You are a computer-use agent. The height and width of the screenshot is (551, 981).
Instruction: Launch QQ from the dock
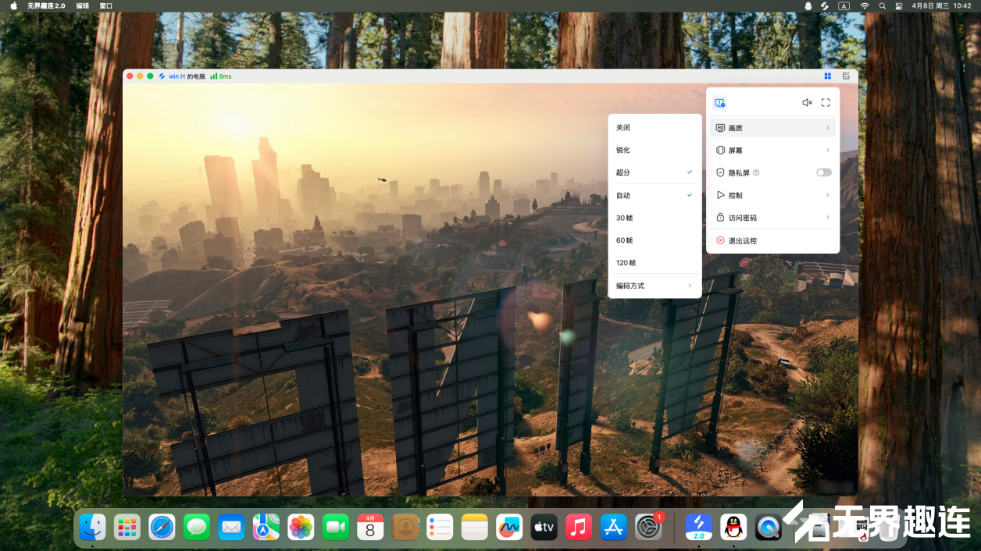pyautogui.click(x=733, y=528)
